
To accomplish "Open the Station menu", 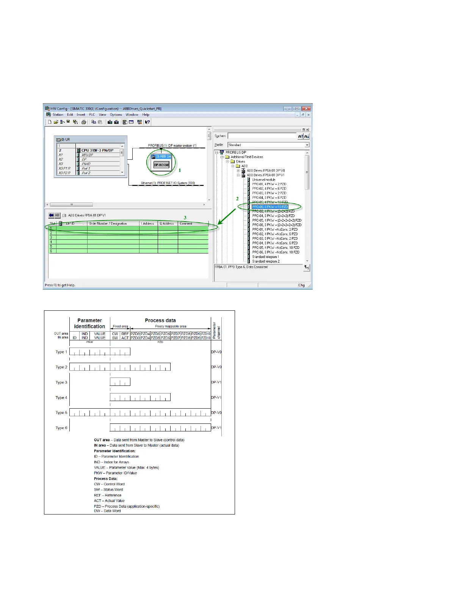I will click(58, 115).
